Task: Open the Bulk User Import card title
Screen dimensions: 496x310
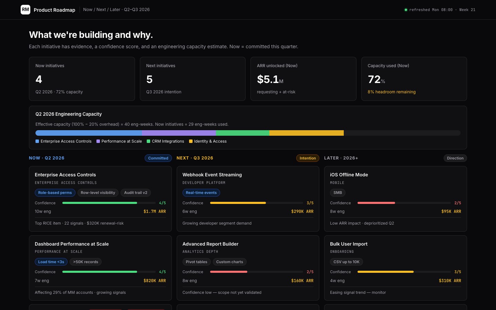Action: [x=349, y=244]
